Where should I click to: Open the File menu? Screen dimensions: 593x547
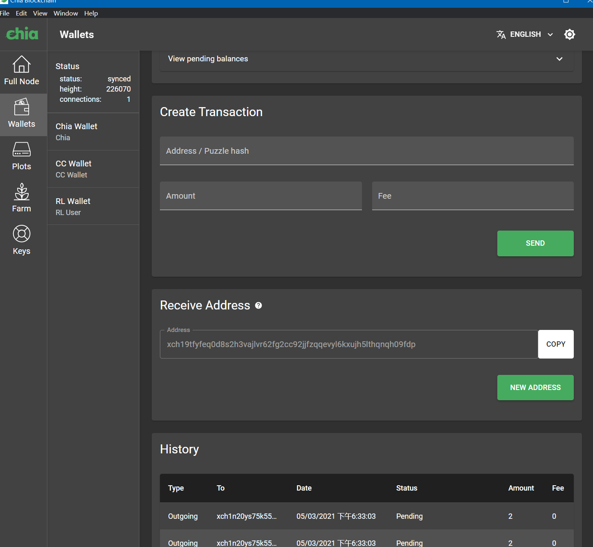tap(5, 13)
